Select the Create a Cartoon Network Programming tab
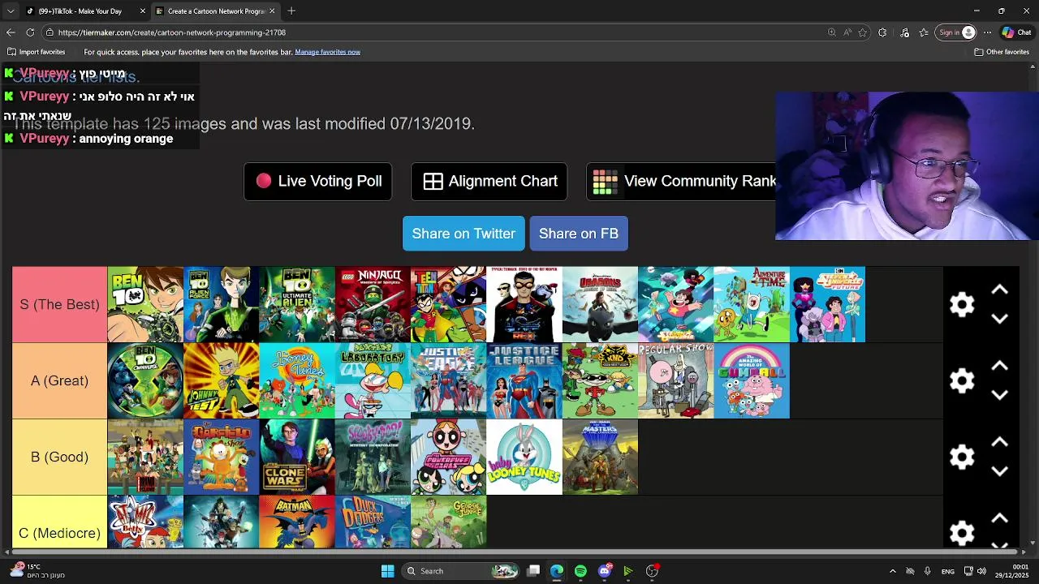The image size is (1039, 584). pos(216,11)
